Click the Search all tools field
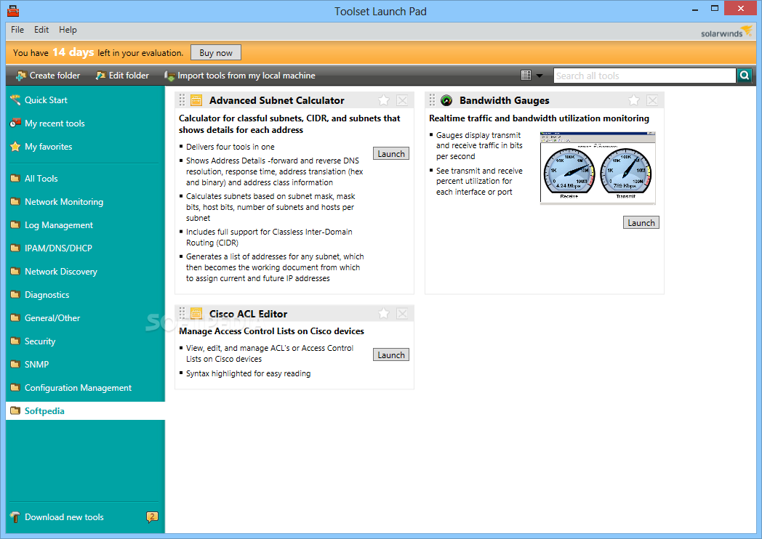 tap(645, 76)
